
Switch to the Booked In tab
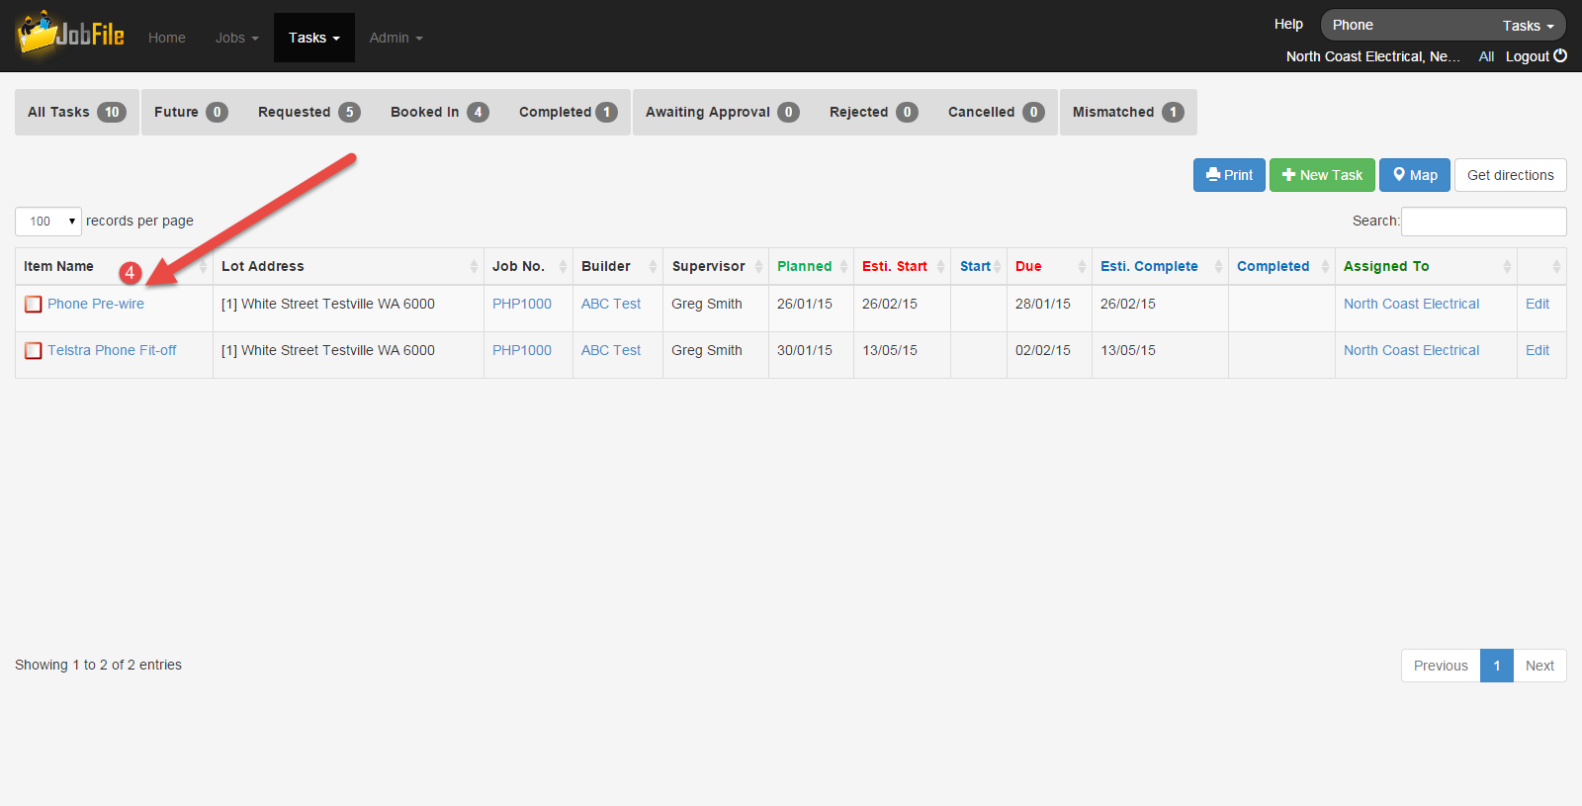pyautogui.click(x=439, y=112)
